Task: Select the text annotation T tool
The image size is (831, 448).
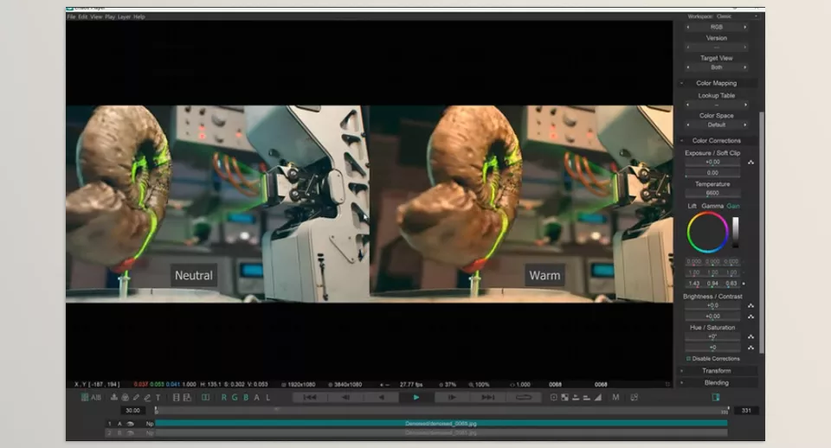Action: point(158,397)
